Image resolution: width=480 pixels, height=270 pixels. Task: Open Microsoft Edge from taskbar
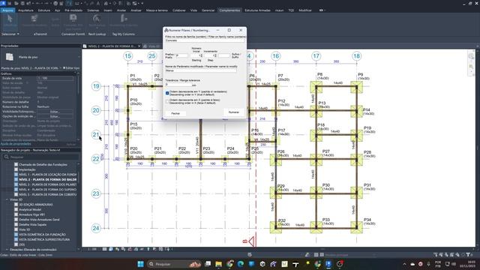[x=241, y=264]
